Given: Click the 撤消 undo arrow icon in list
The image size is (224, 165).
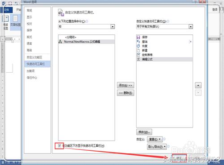Looking at the screenshot, I should pos(138,41).
